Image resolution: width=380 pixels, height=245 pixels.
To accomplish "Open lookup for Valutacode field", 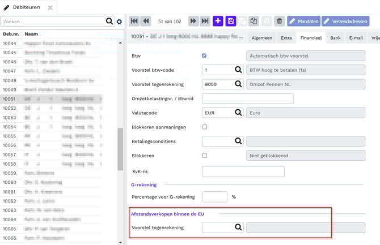I will pos(239,113).
